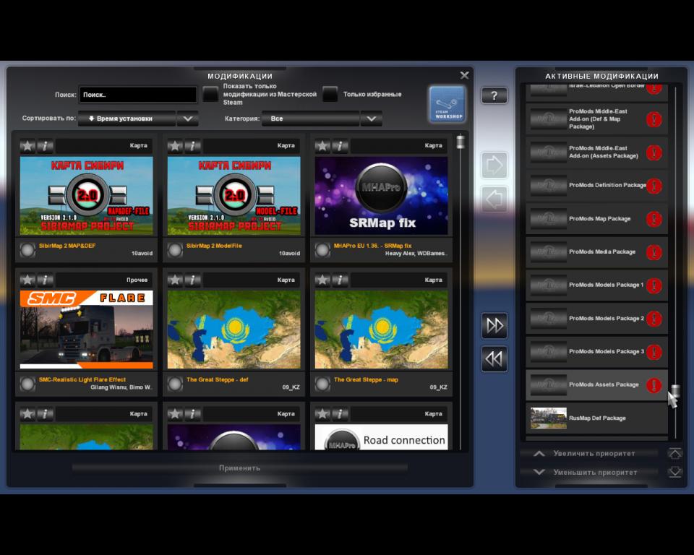Toggle the SibirMap 2 MAP&DEF selection circle

27,249
